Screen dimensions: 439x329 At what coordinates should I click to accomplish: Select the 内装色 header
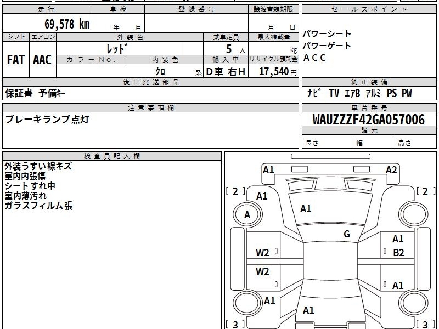coord(165,60)
